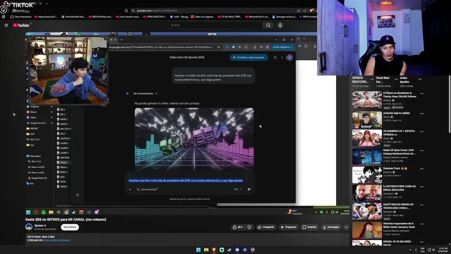The width and height of the screenshot is (451, 254).
Task: Download the video with Descargar
Action: pos(331,227)
